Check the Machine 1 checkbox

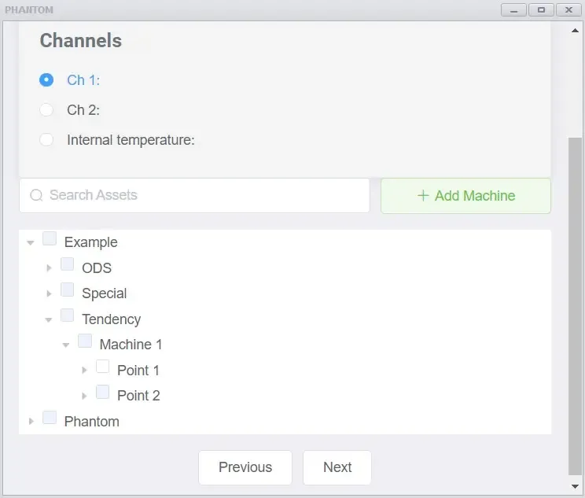[x=85, y=341]
